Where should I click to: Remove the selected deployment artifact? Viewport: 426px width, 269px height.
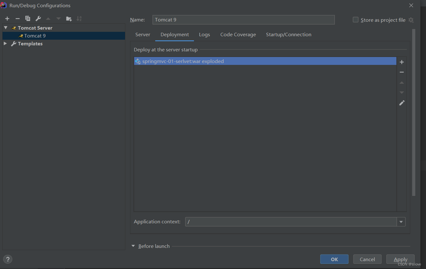pyautogui.click(x=402, y=72)
